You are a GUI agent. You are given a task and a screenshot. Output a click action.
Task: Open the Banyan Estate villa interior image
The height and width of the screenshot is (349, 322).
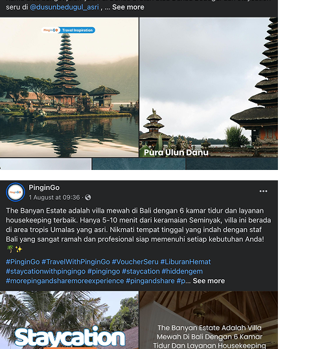coord(209,320)
